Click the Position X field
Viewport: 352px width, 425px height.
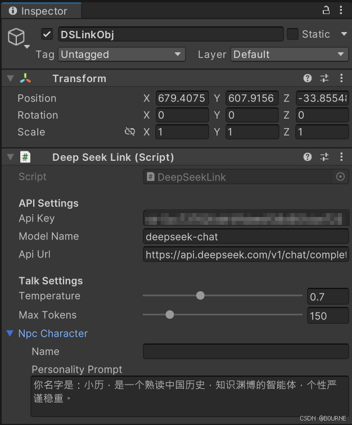tap(182, 98)
